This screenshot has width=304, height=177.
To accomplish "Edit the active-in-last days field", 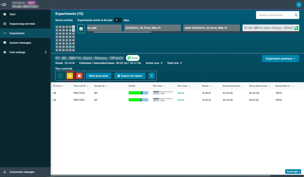I will 118,20.
